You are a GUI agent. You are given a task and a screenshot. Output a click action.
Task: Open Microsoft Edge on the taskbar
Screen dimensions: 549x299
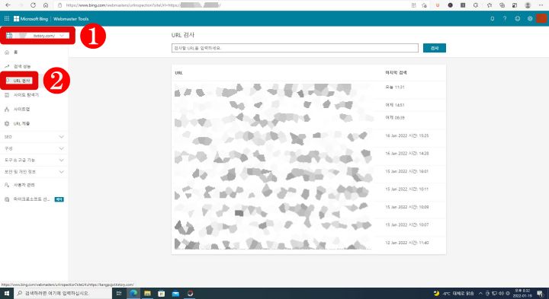point(133,294)
